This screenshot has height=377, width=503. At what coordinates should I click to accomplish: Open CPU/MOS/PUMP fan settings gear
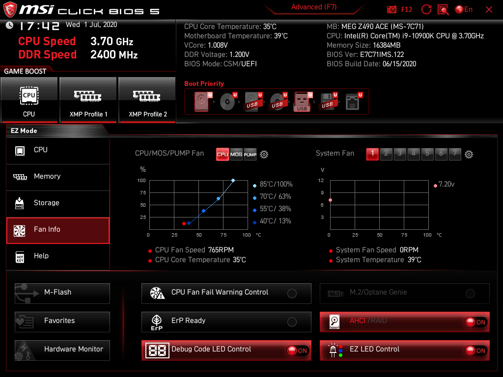(264, 155)
